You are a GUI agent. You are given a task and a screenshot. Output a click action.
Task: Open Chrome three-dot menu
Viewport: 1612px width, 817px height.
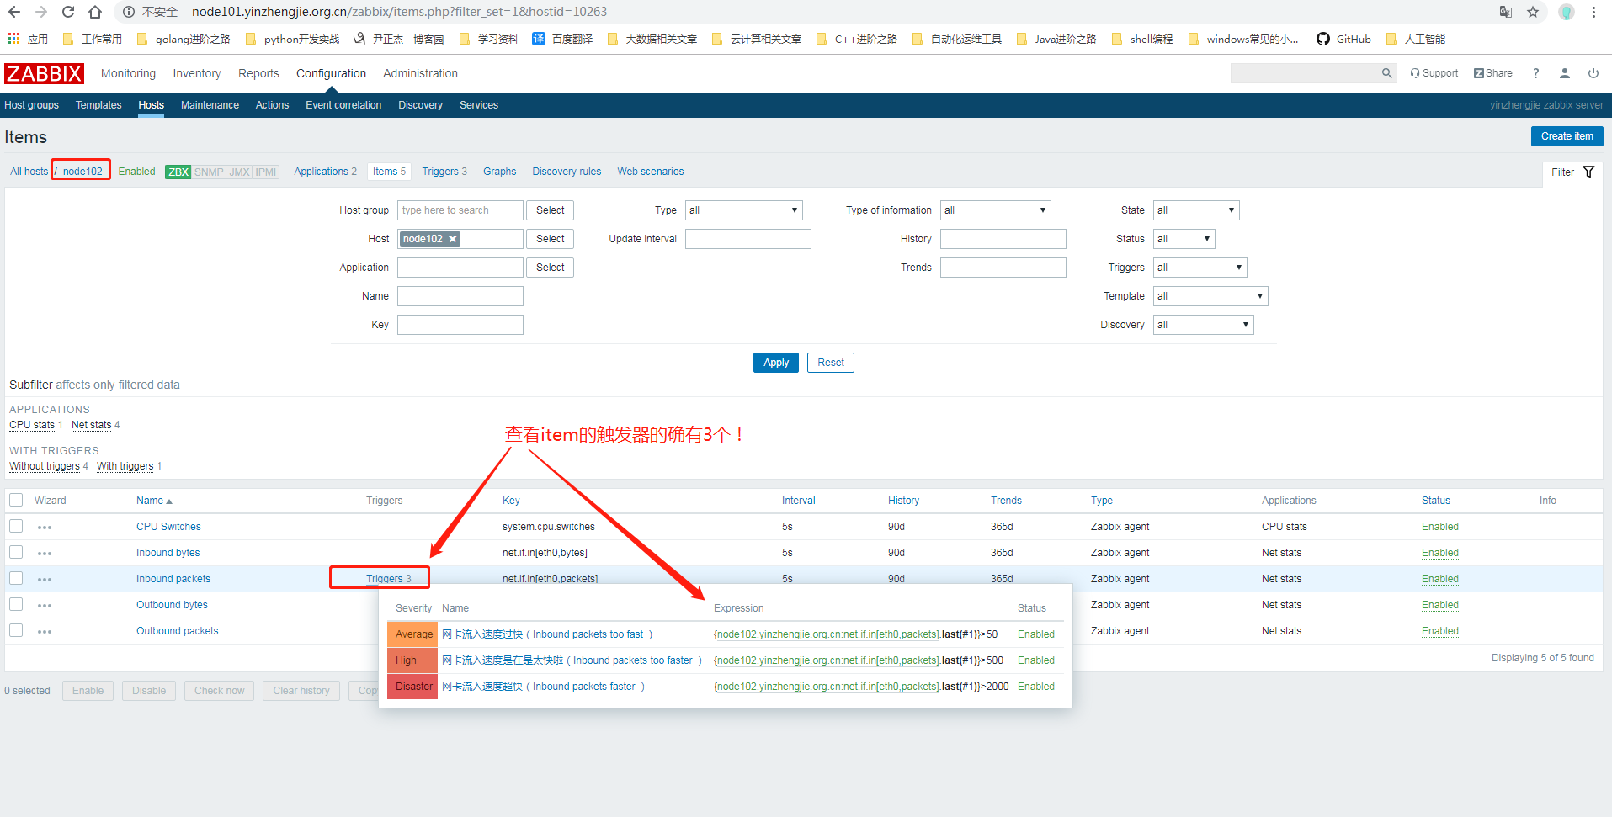(x=1594, y=12)
